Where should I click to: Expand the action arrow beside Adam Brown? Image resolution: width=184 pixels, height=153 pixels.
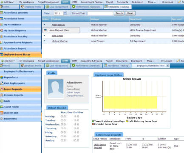pyautogui.click(x=45, y=25)
